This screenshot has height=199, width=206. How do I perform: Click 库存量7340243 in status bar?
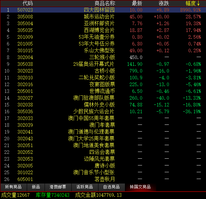pyautogui.click(x=53, y=195)
